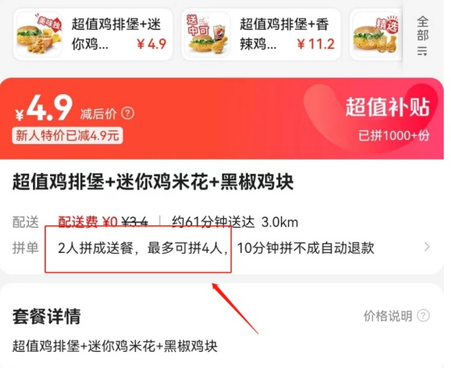
Task: Tap the question mark beside 价格说明
Action: 424,316
